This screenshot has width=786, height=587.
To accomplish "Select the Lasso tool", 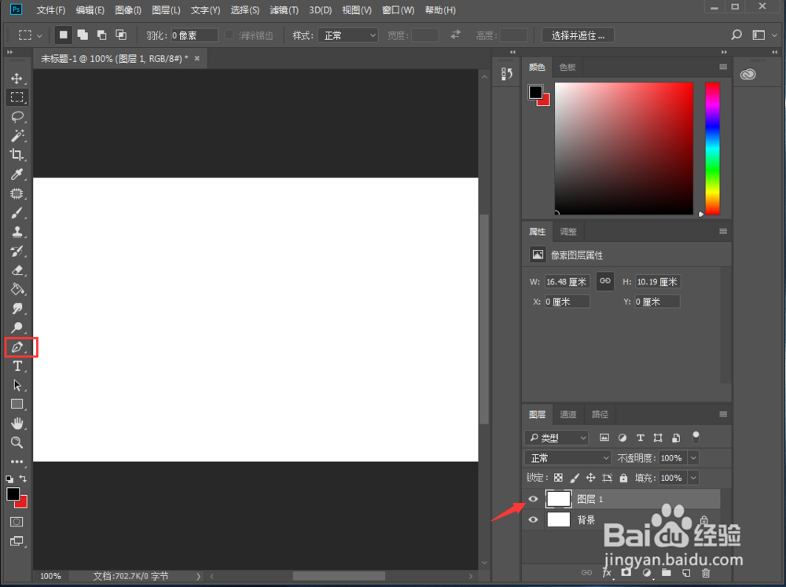I will tap(17, 117).
